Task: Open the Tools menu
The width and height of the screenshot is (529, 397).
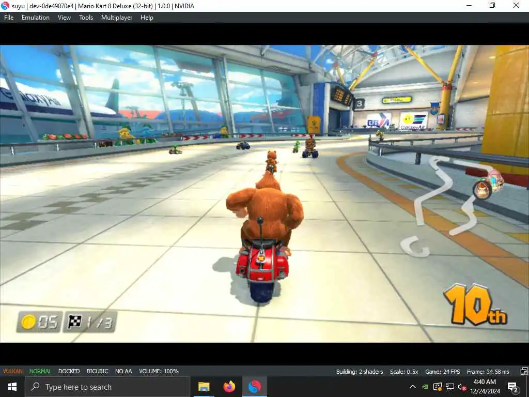Action: click(x=86, y=18)
